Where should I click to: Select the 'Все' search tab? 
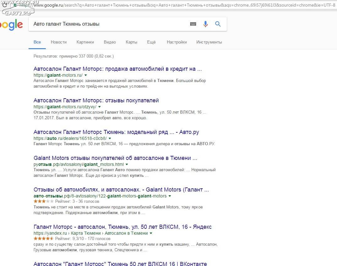pyautogui.click(x=37, y=42)
